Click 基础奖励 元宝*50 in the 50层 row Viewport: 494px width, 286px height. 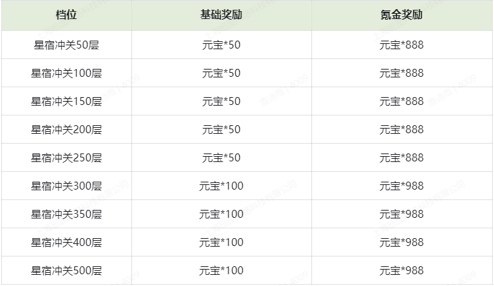click(x=221, y=45)
